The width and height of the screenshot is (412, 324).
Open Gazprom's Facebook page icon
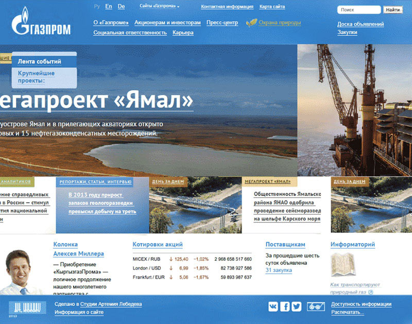(x=285, y=307)
